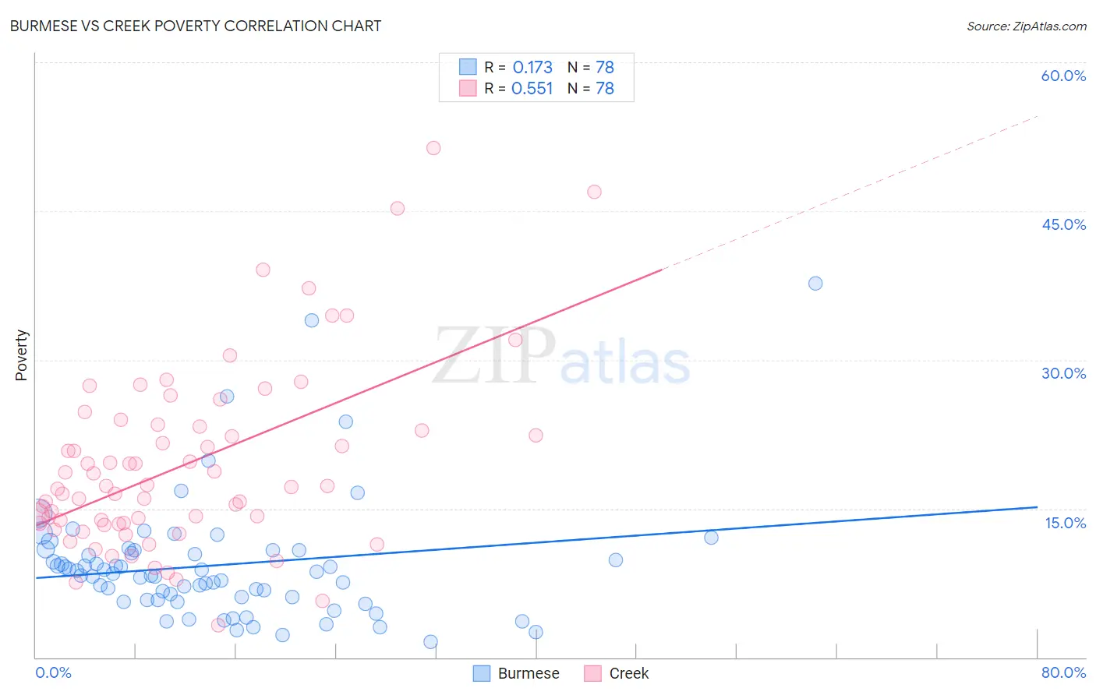This screenshot has height=695, width=1096.
Task: Click the blue swatch beside R = 0.173
Action: click(468, 67)
